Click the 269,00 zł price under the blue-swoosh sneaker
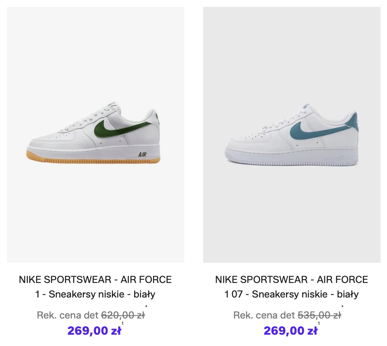This screenshot has height=346, width=387. point(290,331)
